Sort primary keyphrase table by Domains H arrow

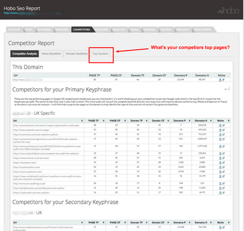[211, 121]
